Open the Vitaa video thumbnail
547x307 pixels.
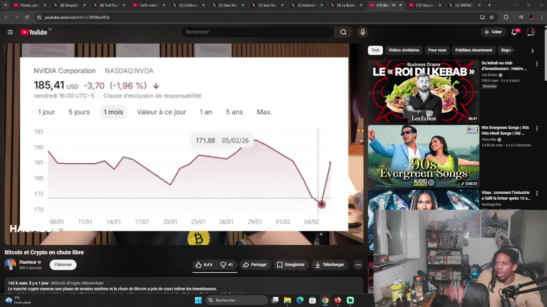click(x=423, y=200)
